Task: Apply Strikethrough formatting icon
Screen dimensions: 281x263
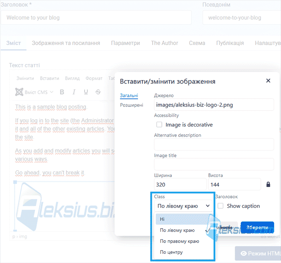Action: pyautogui.click(x=98, y=92)
